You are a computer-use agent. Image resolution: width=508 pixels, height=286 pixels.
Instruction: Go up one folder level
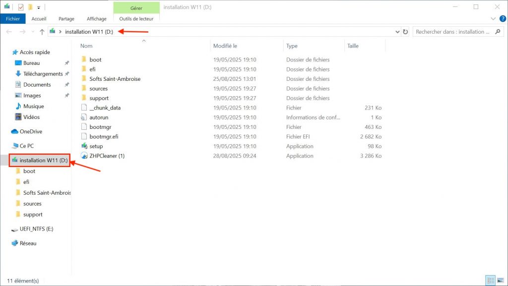(x=42, y=32)
